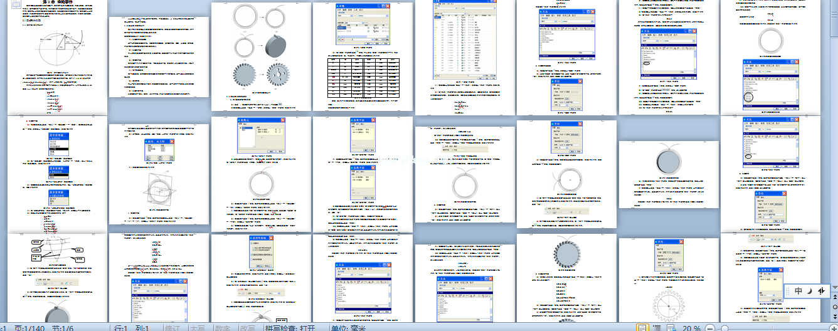The height and width of the screenshot is (331, 838).
Task: Switch to outline view icon
Action: pyautogui.click(x=657, y=328)
